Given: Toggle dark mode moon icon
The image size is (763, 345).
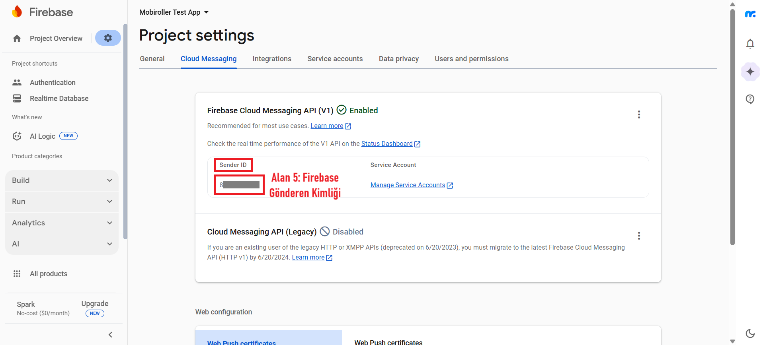Looking at the screenshot, I should [x=750, y=333].
